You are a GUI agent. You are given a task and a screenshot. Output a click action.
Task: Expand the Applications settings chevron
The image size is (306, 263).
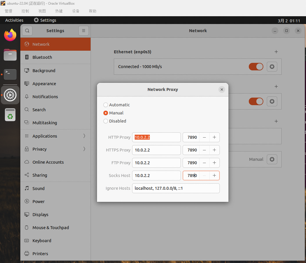point(84,136)
